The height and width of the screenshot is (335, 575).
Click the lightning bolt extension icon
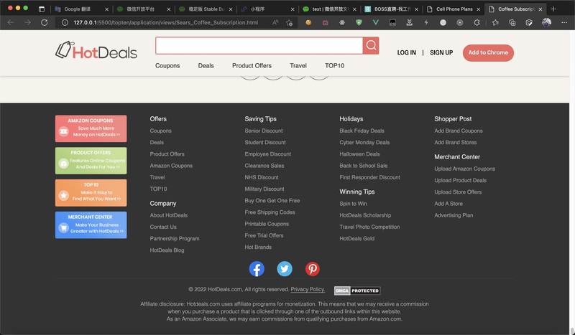point(426,23)
